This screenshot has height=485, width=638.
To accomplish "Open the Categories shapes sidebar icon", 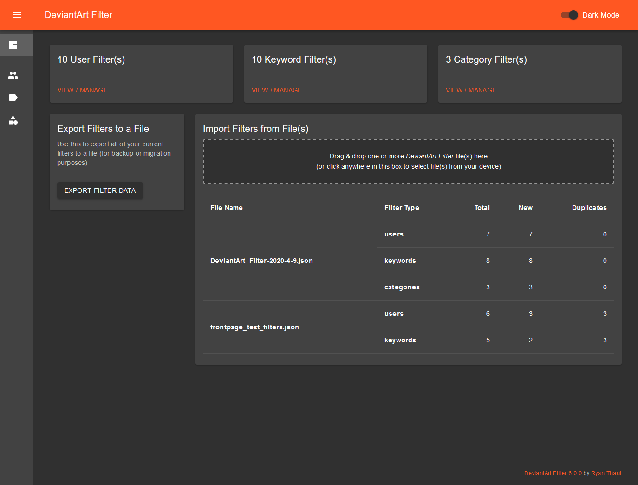I will [x=13, y=120].
